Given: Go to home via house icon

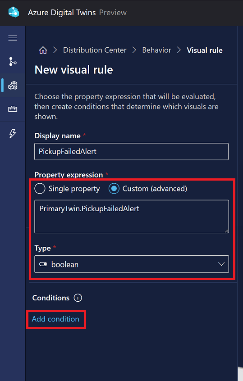Looking at the screenshot, I should pyautogui.click(x=43, y=50).
